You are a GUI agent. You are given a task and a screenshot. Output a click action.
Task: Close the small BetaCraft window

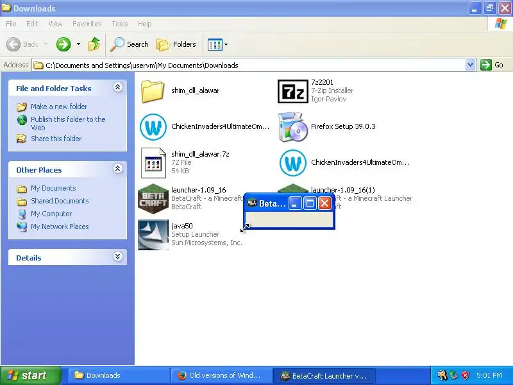pyautogui.click(x=324, y=203)
